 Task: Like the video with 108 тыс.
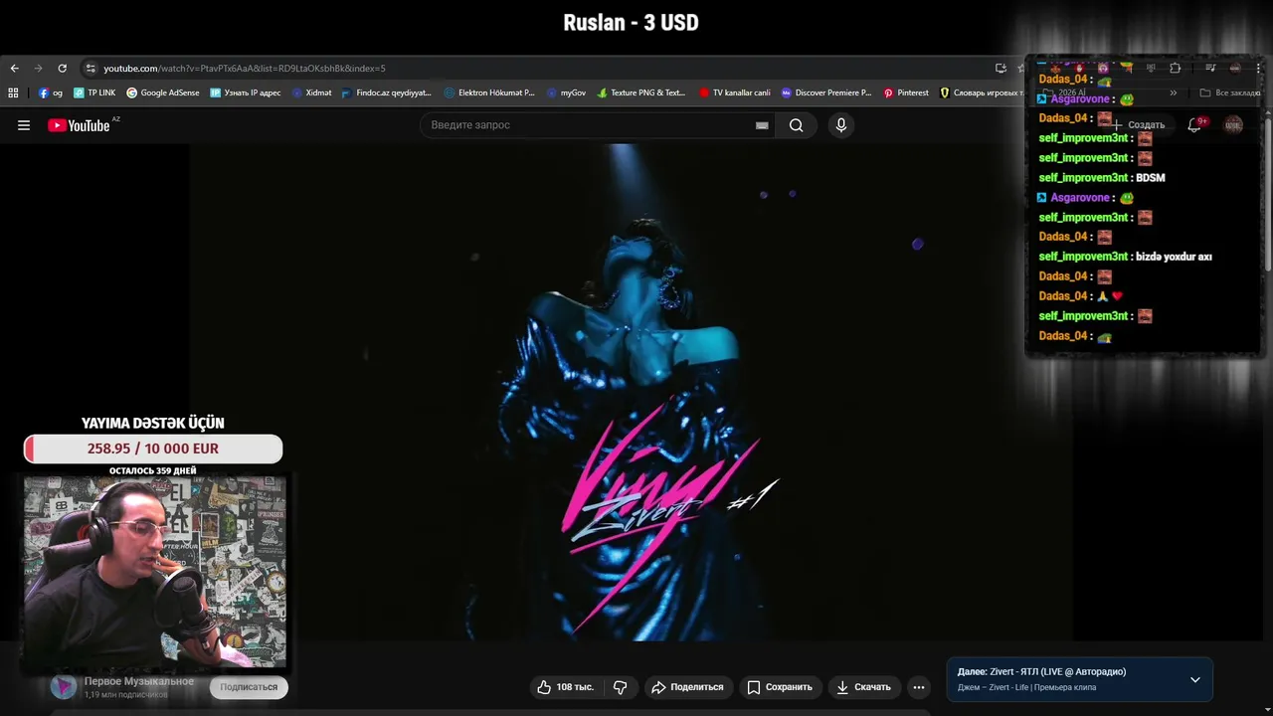(x=565, y=687)
